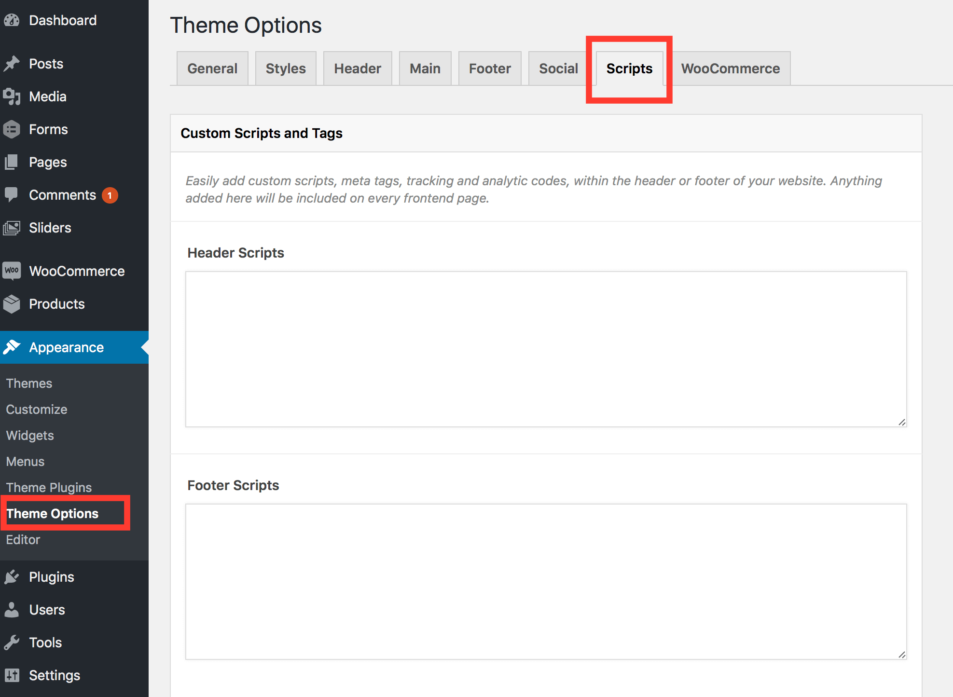Click the Tools wrench icon
Screen dimensions: 953x697
12,642
